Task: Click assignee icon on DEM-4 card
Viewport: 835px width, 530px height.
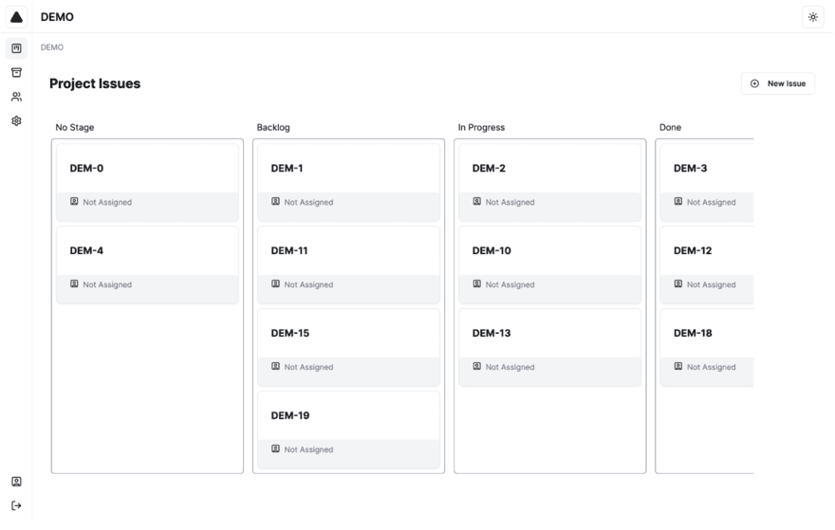Action: pos(74,283)
